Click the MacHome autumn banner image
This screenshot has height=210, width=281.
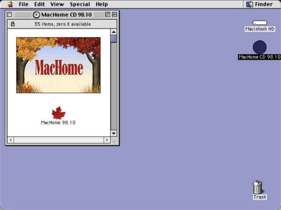58,65
